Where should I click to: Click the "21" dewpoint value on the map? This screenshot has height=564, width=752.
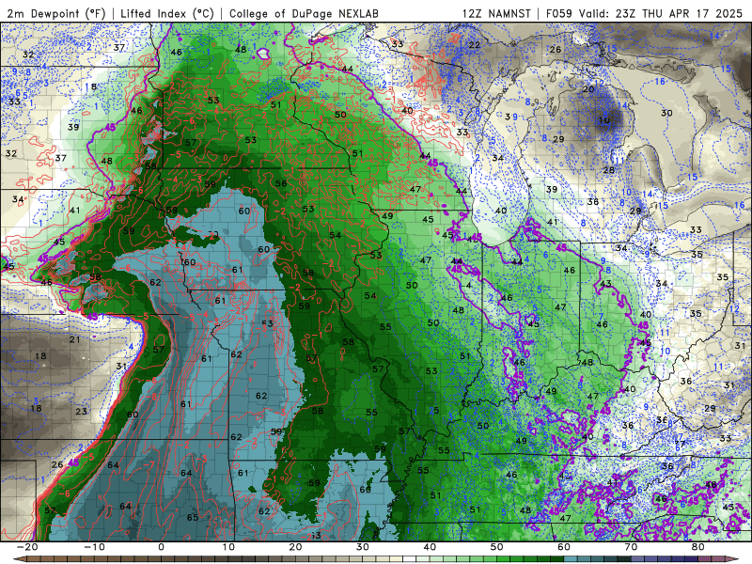74,339
